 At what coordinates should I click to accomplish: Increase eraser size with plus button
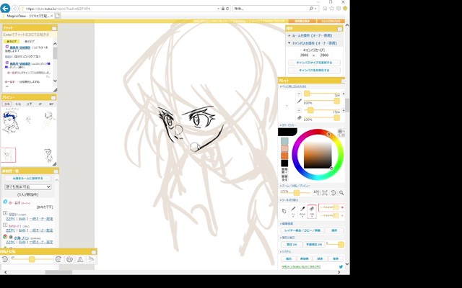[x=344, y=110]
